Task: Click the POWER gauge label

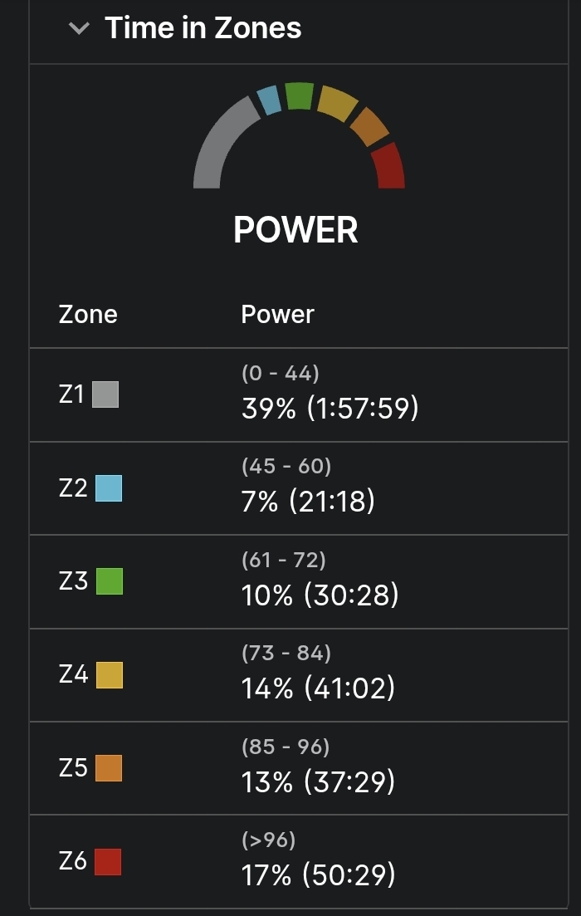Action: tap(295, 230)
